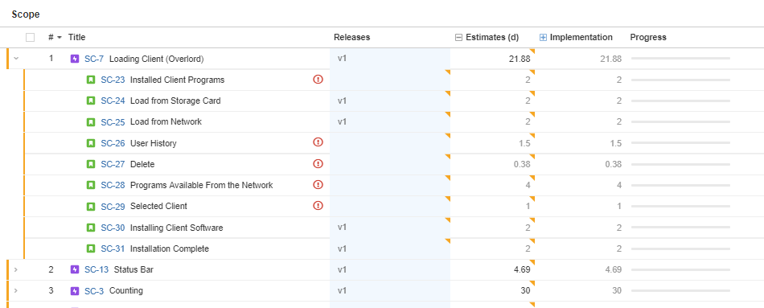Click the epic icon beside SC-13
764x308 pixels.
point(75,269)
